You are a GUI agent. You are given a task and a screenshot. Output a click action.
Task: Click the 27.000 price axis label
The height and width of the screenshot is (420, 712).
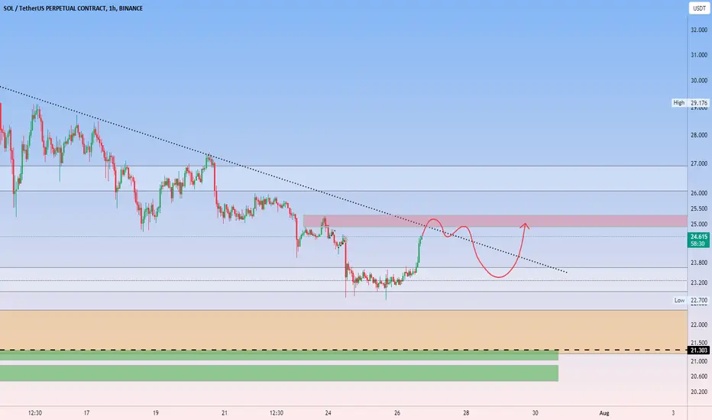point(699,163)
